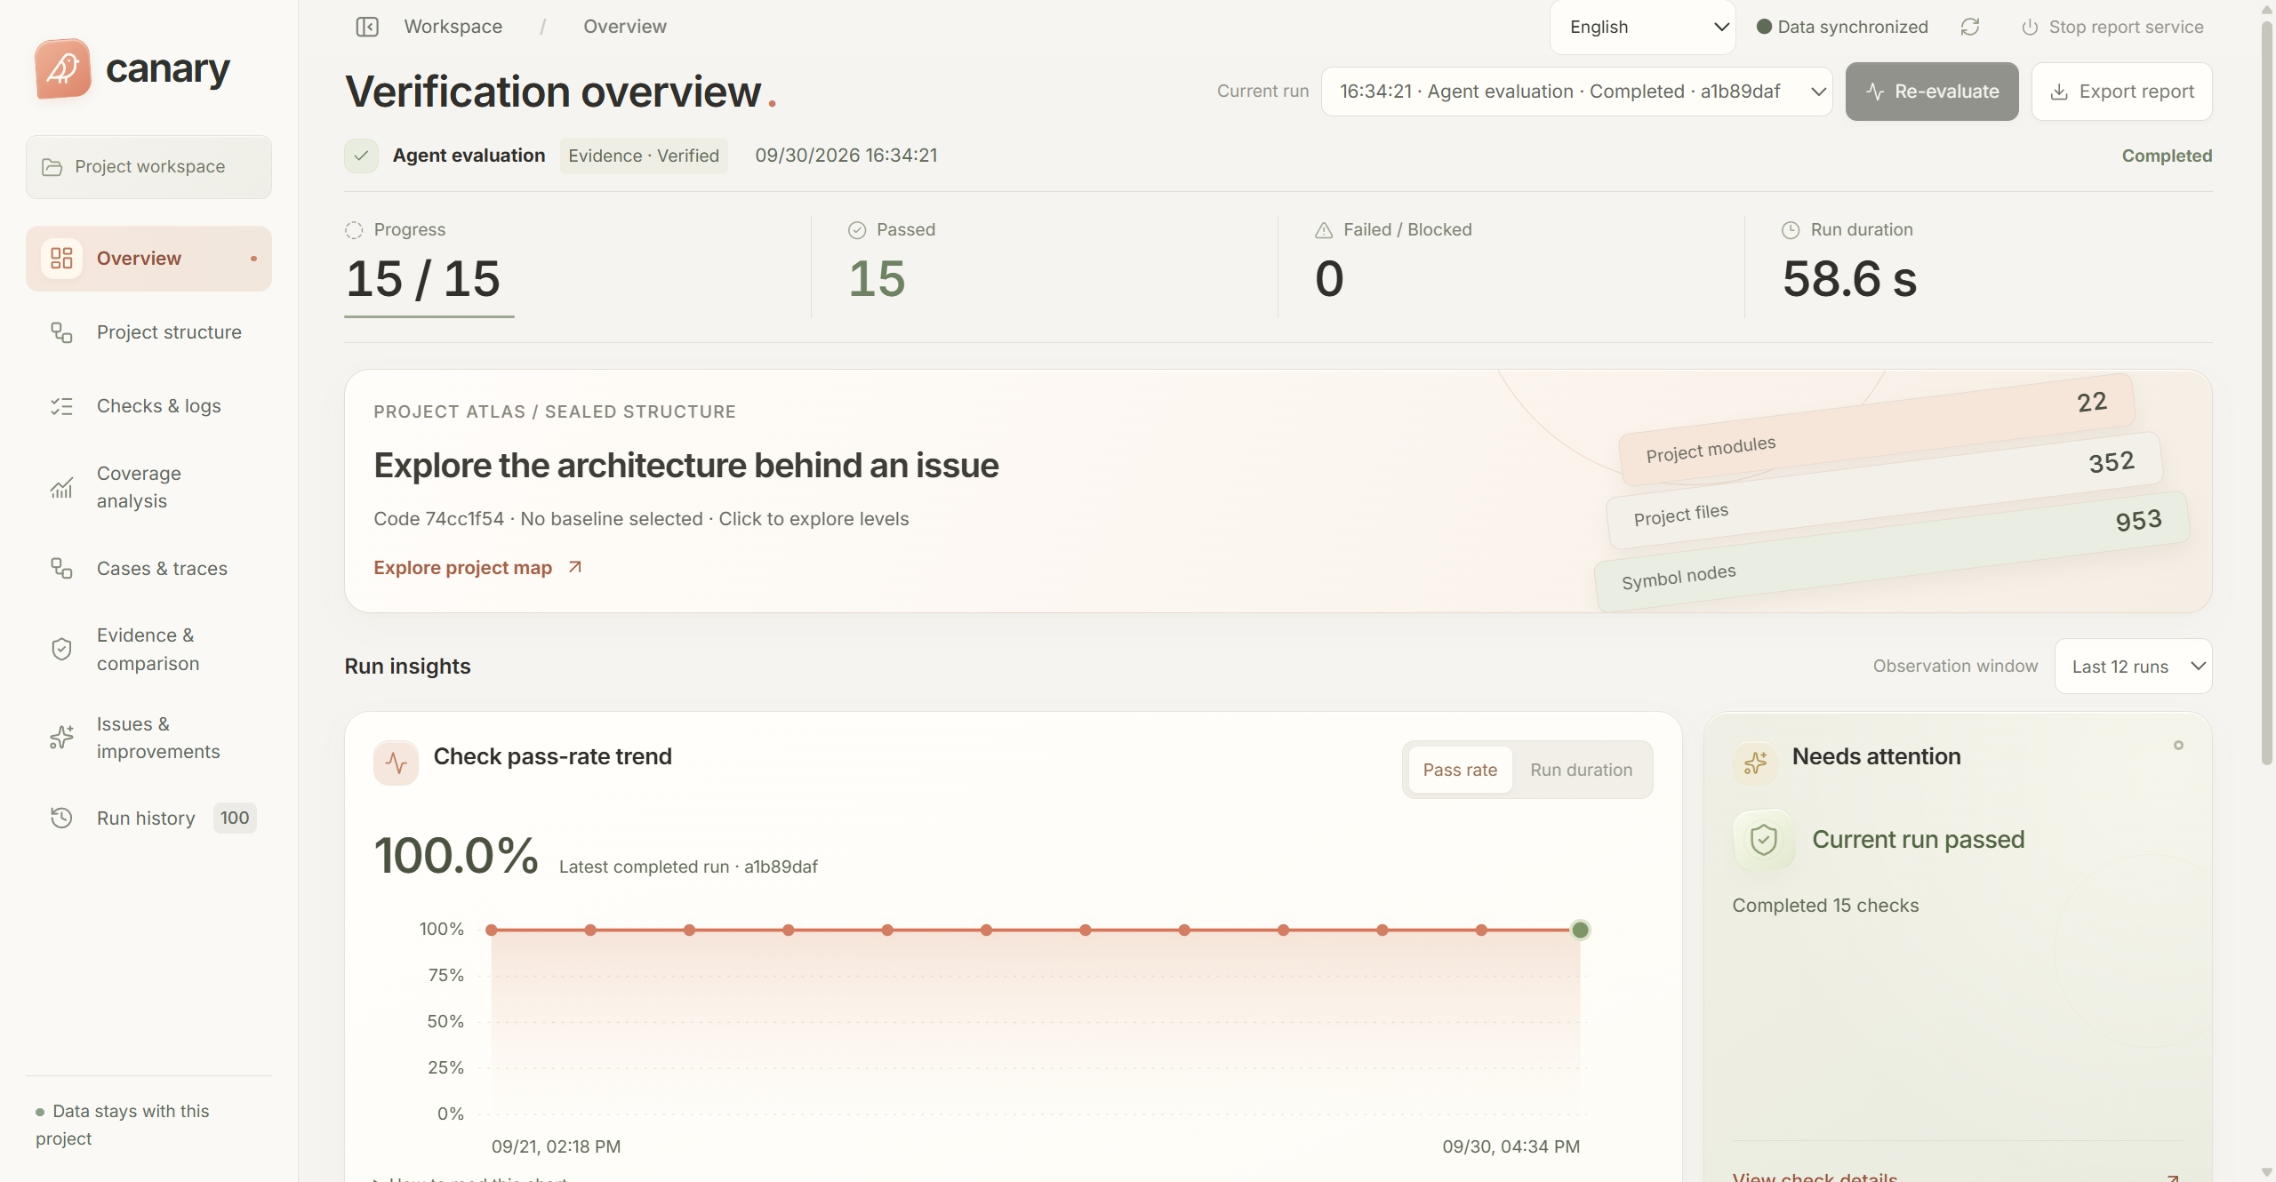Click the Run history clock icon

tap(61, 818)
